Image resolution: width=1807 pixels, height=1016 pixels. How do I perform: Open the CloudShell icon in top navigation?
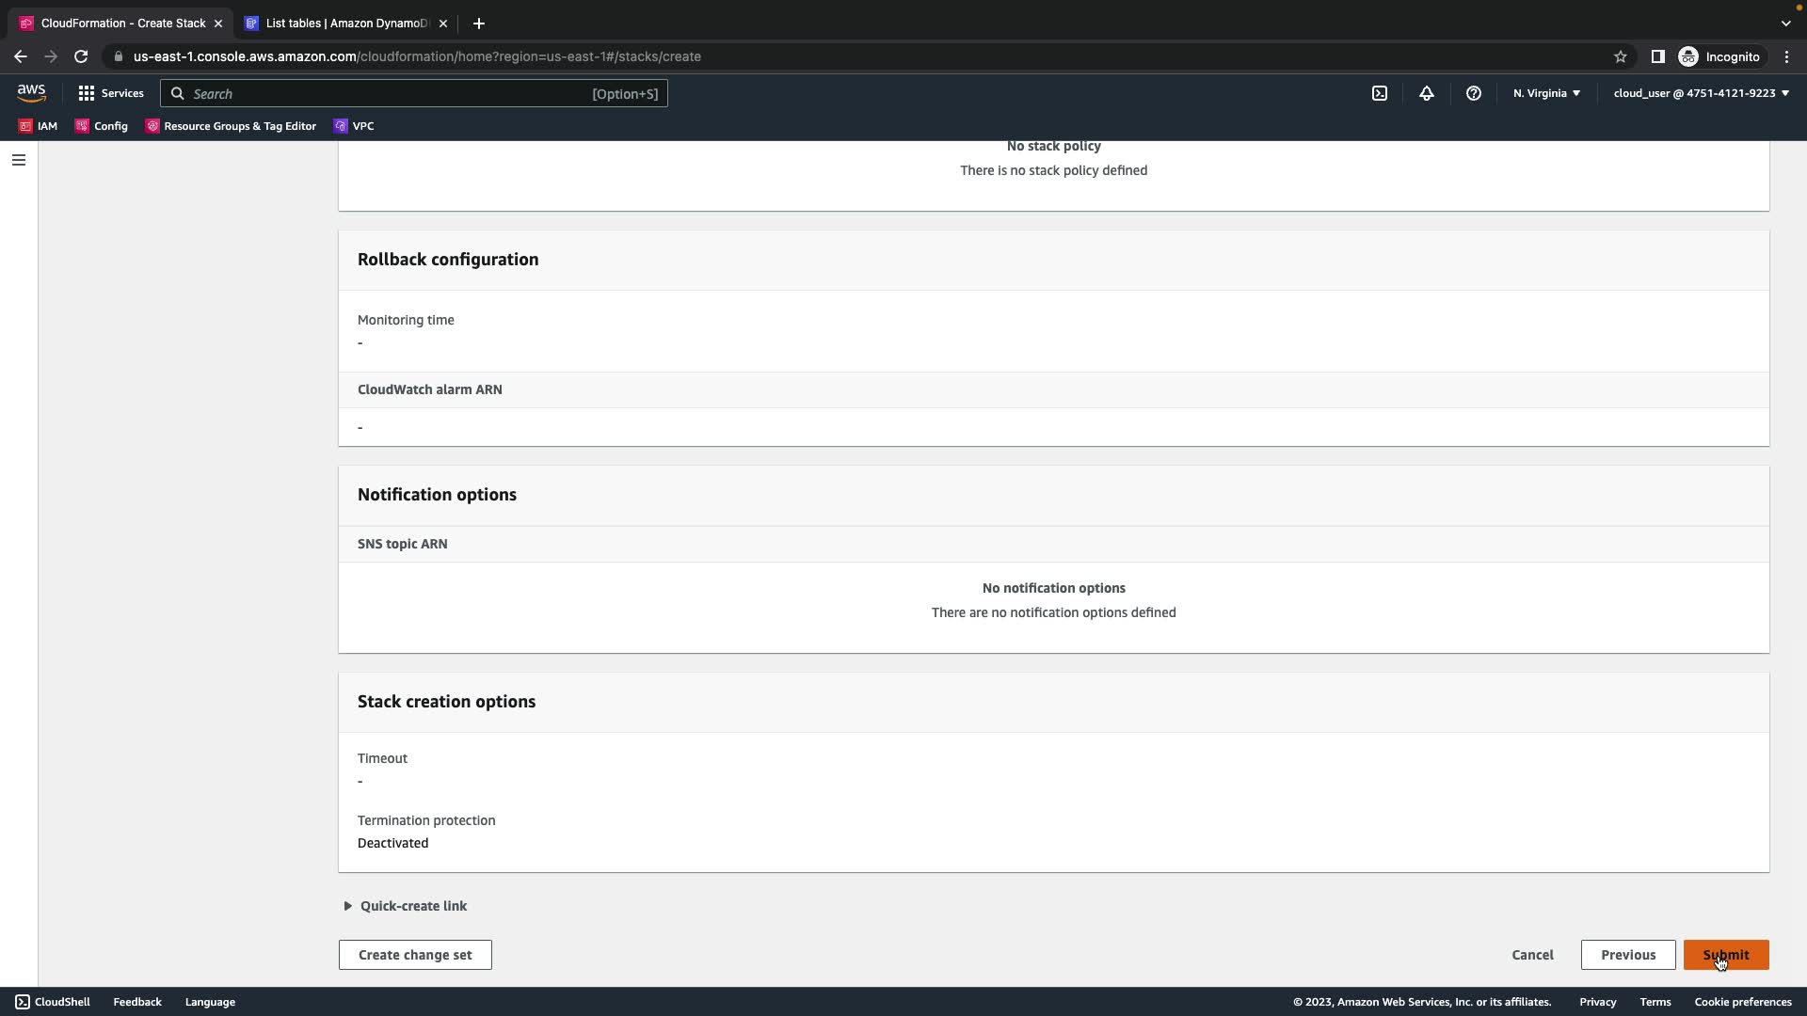[x=1379, y=93]
